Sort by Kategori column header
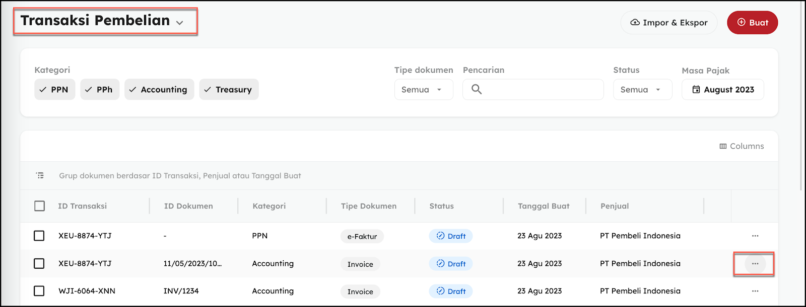806x307 pixels. [269, 206]
